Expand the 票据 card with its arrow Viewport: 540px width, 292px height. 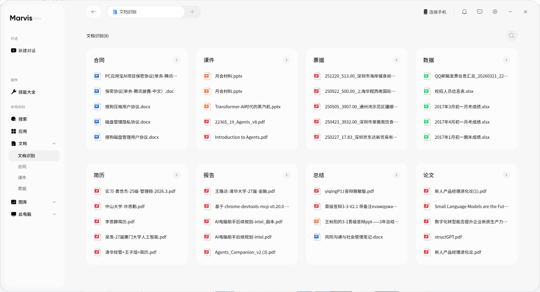coord(396,60)
